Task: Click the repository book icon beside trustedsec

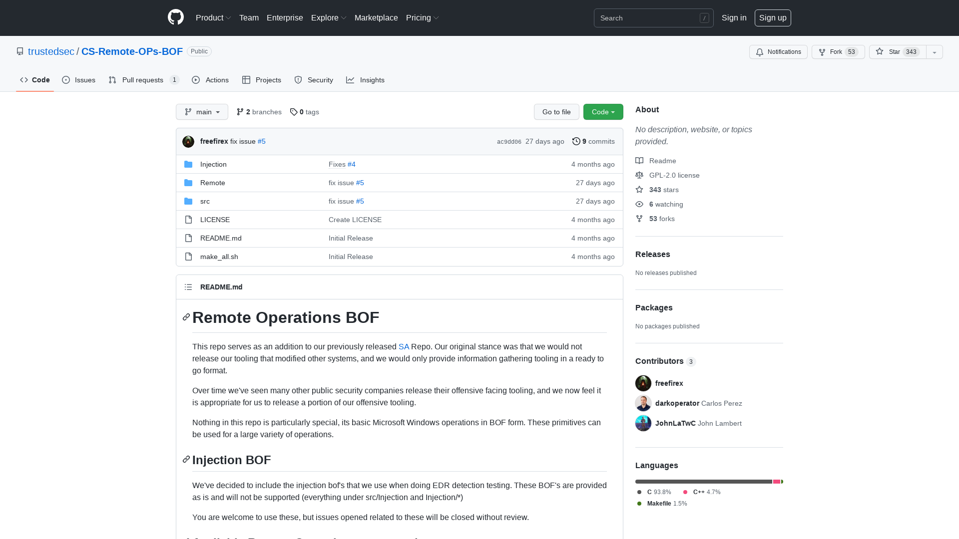Action: click(20, 51)
